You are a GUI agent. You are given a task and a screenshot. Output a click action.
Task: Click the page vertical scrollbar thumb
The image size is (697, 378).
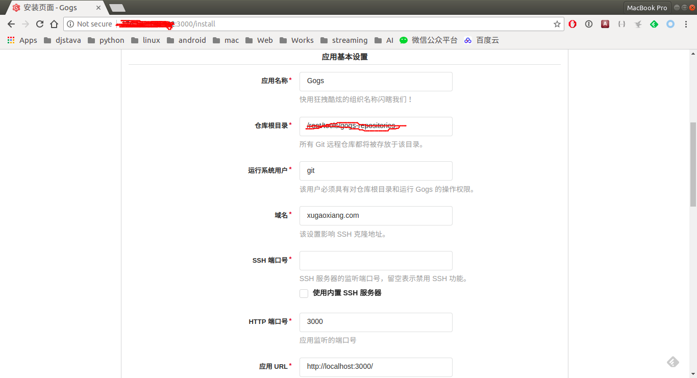[x=693, y=164]
